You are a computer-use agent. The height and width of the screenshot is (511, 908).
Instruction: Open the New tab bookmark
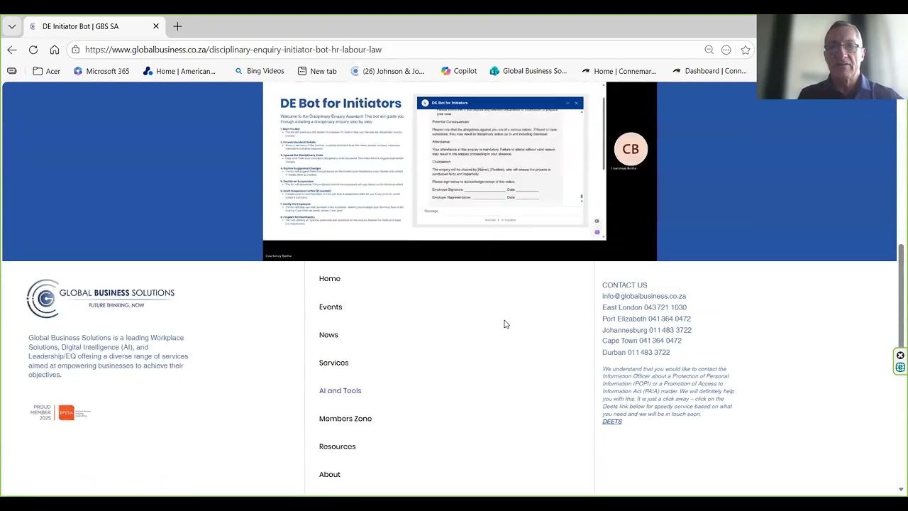pyautogui.click(x=317, y=71)
